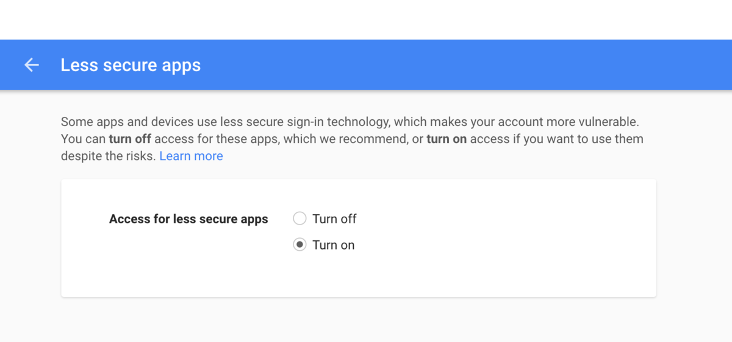Click the blank white strip above the header
Image resolution: width=732 pixels, height=342 pixels.
click(366, 19)
